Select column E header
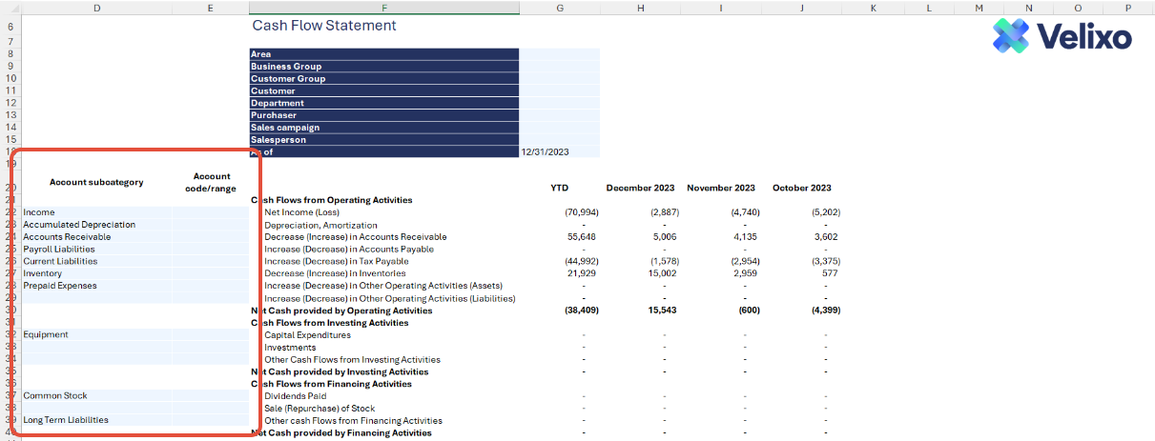Image resolution: width=1155 pixels, height=441 pixels. coord(211,8)
